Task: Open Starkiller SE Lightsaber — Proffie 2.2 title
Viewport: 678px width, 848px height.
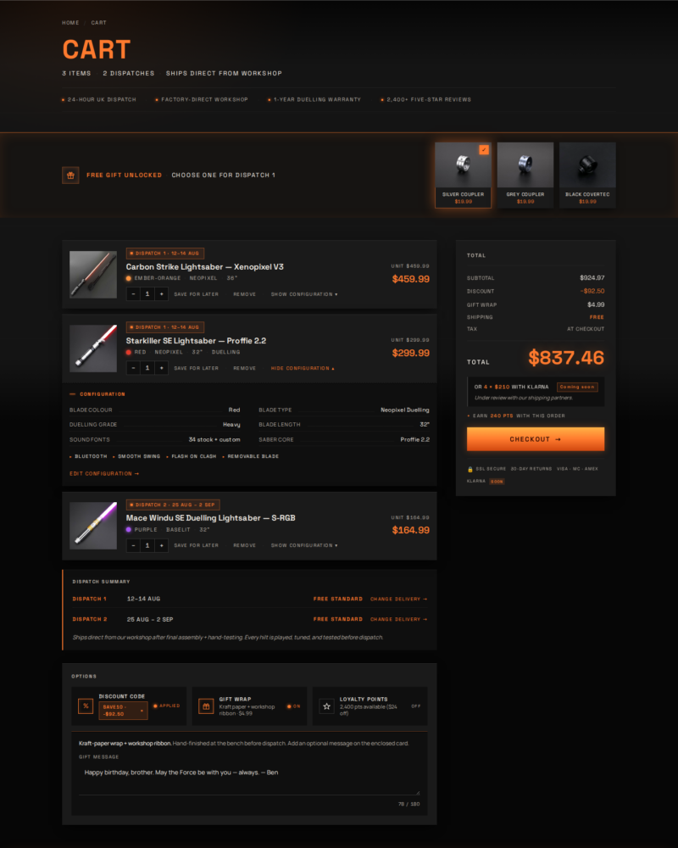Action: tap(196, 341)
